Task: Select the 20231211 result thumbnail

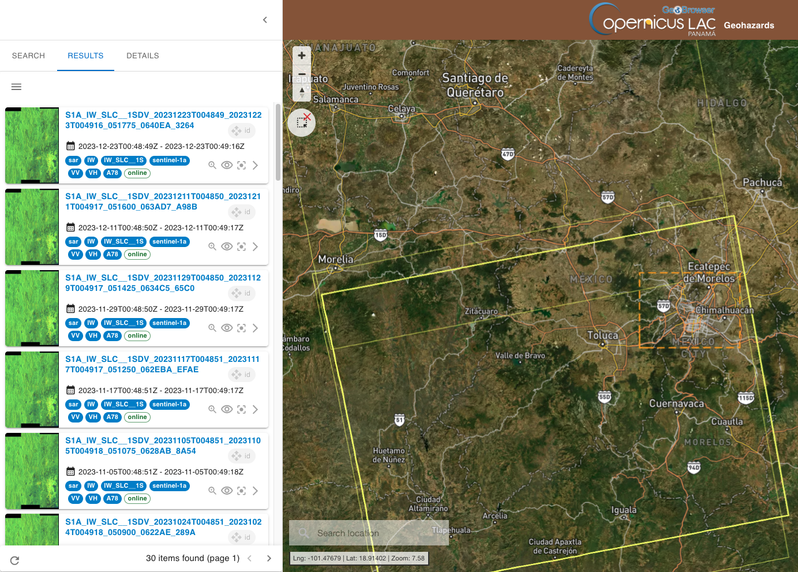Action: point(32,227)
